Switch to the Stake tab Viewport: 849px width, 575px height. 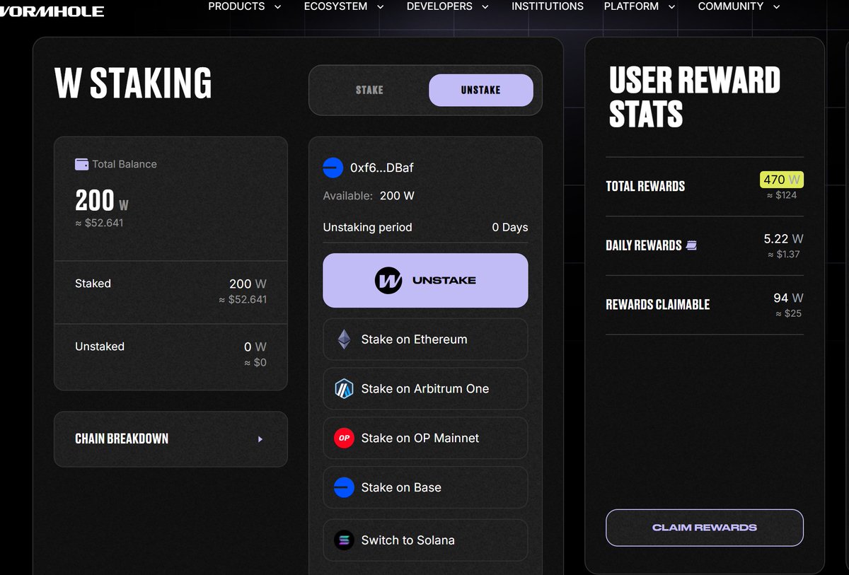[x=369, y=90]
